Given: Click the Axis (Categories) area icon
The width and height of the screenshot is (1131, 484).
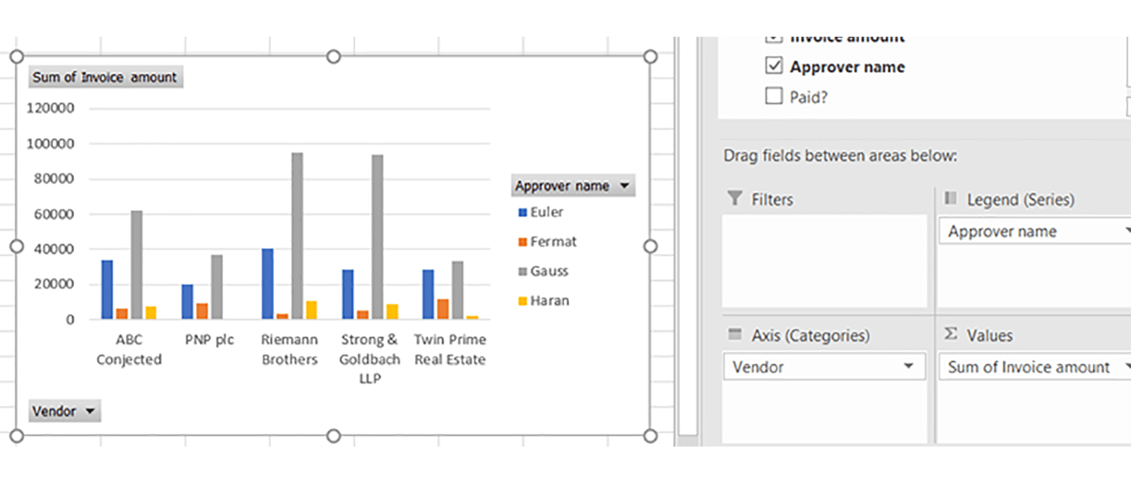Looking at the screenshot, I should tap(735, 334).
